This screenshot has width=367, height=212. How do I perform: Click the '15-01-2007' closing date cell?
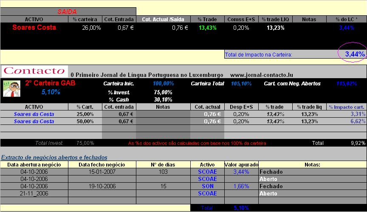102,172
